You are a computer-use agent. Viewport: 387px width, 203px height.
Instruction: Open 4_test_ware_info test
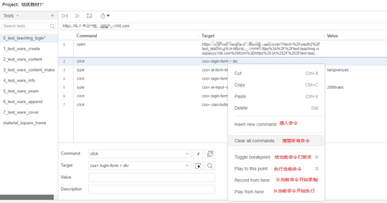click(29, 81)
